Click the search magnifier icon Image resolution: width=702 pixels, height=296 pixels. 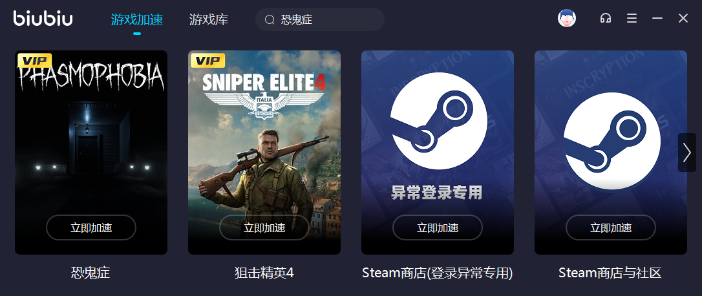coord(270,19)
